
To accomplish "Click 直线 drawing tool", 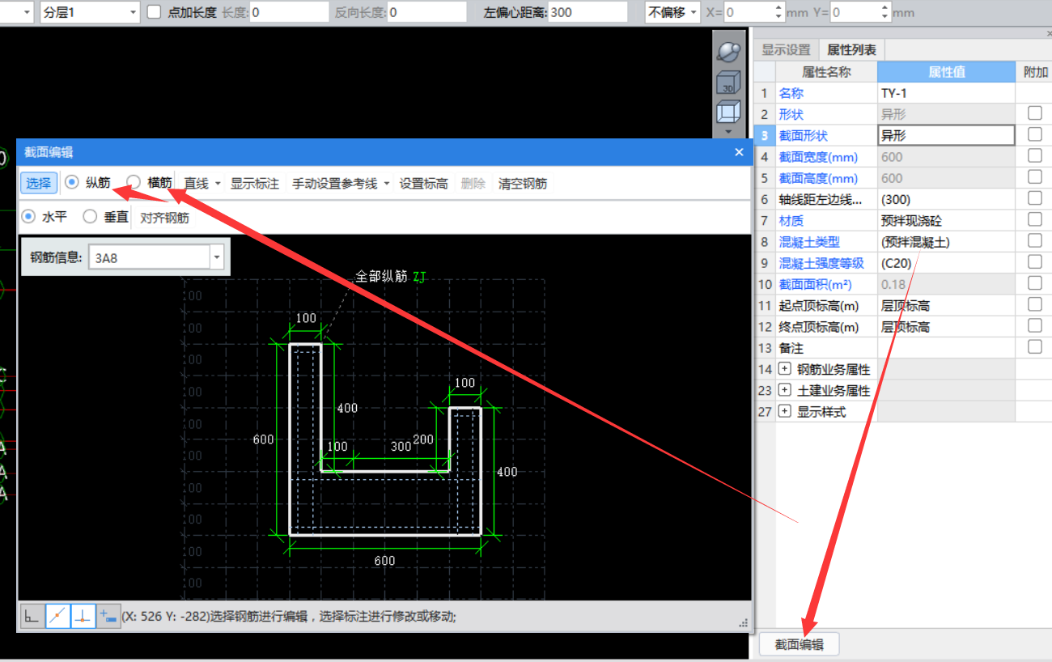I will [x=197, y=184].
